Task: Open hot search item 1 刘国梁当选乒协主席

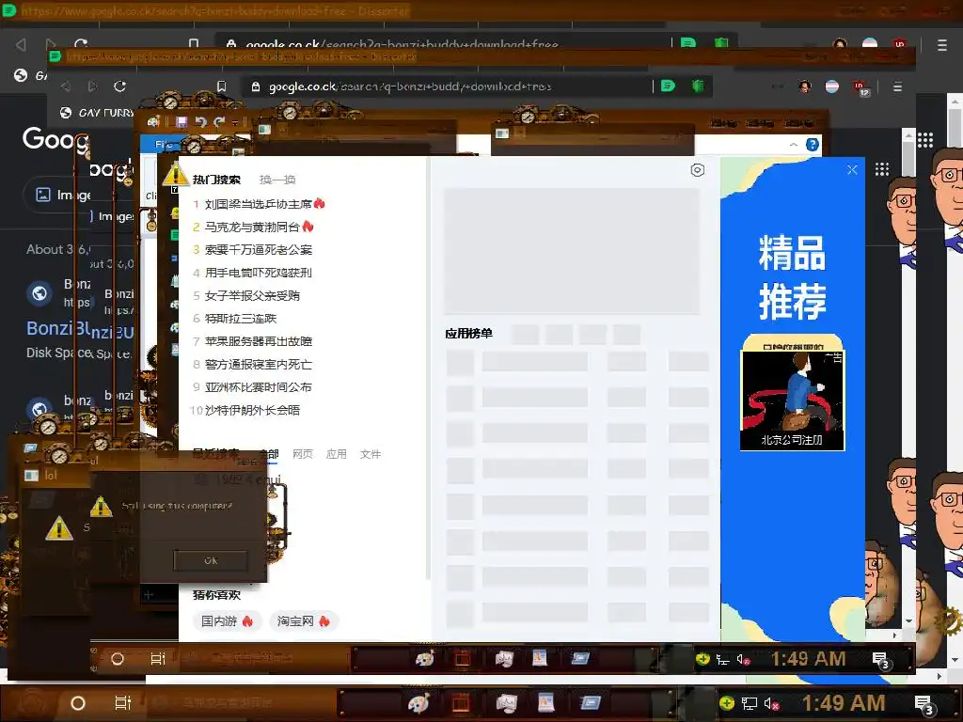Action: 259,204
